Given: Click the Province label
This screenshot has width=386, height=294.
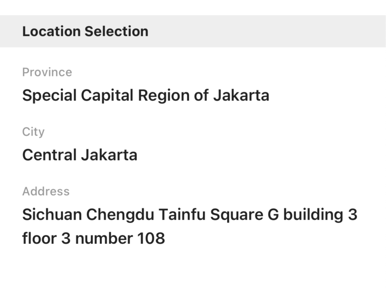Looking at the screenshot, I should point(47,72).
